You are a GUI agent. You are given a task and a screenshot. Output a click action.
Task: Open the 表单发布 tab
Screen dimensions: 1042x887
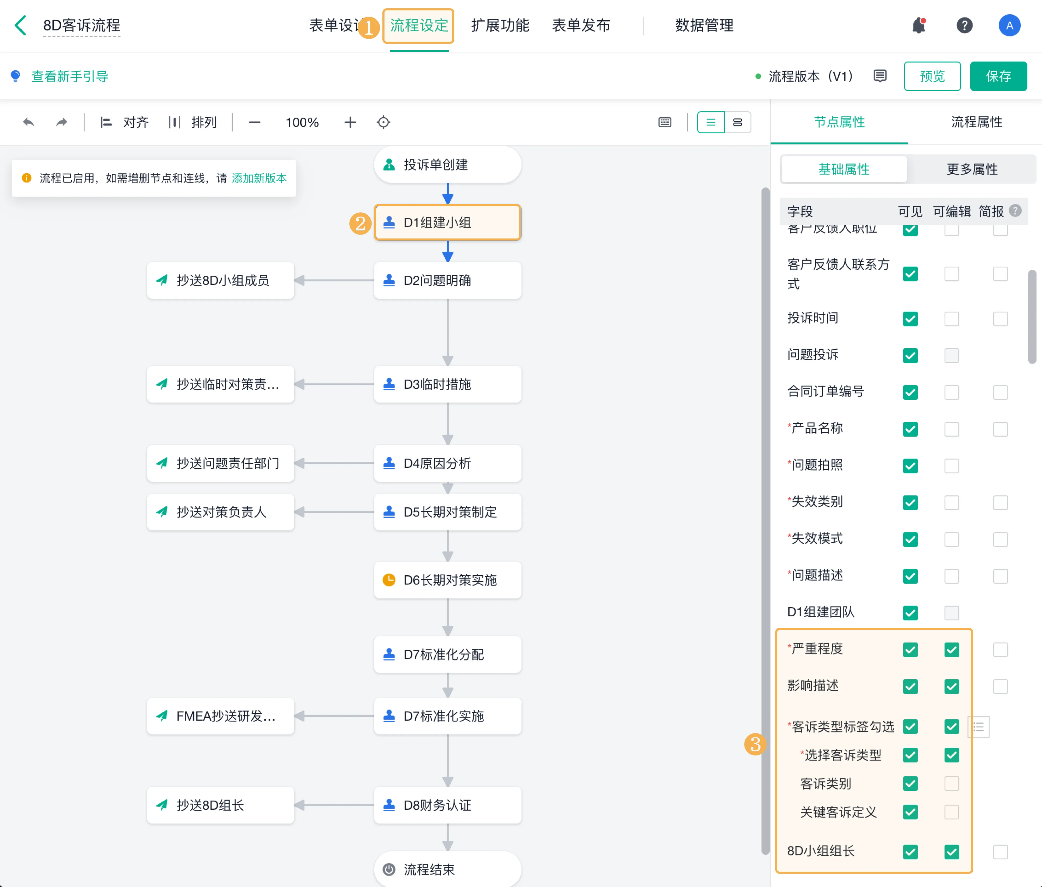(x=581, y=25)
